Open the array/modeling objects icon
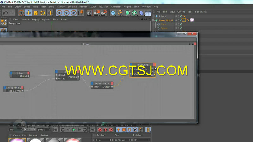The height and width of the screenshot is (142, 253). tap(134, 13)
